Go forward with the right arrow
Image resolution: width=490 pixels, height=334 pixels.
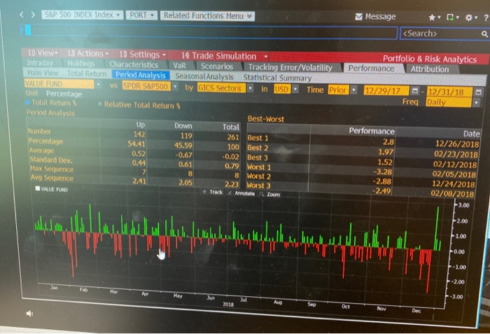click(x=33, y=15)
